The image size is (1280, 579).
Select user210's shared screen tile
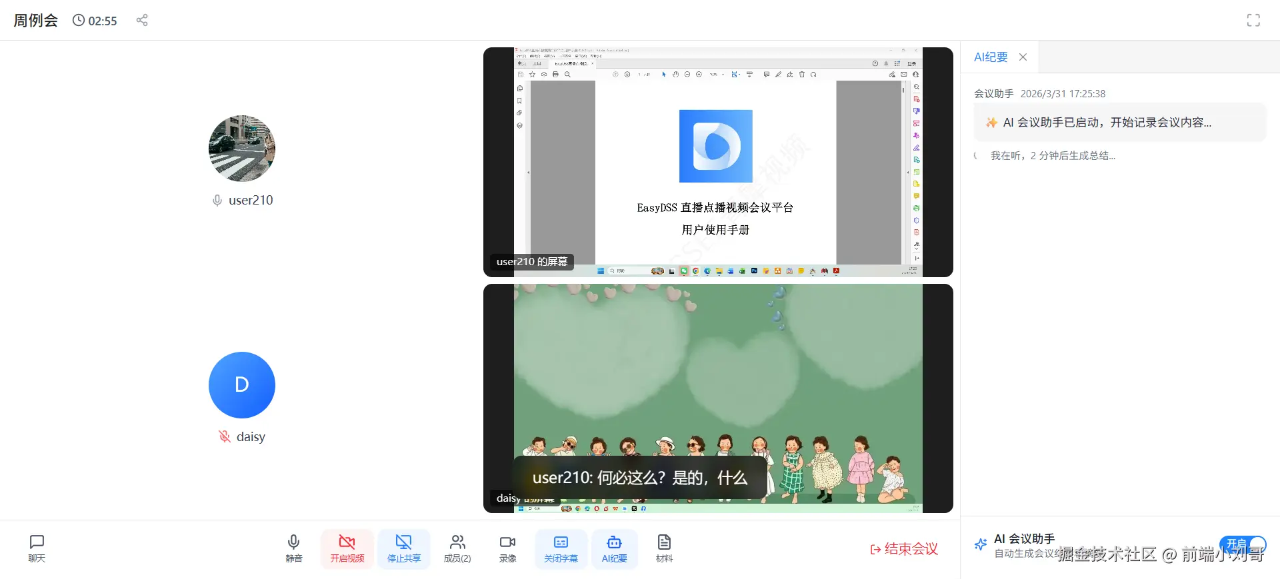pyautogui.click(x=718, y=162)
